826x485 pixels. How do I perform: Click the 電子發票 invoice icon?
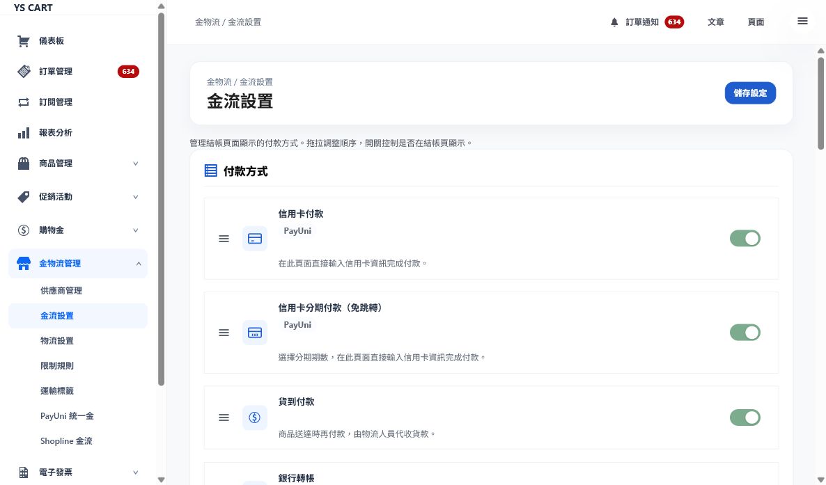[x=24, y=472]
